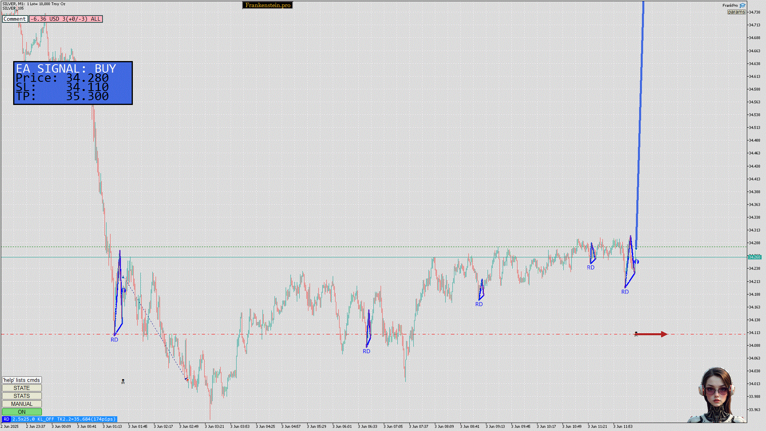This screenshot has width=766, height=431.
Task: Expand the EA SIGNAL BUY info box
Action: coord(73,83)
